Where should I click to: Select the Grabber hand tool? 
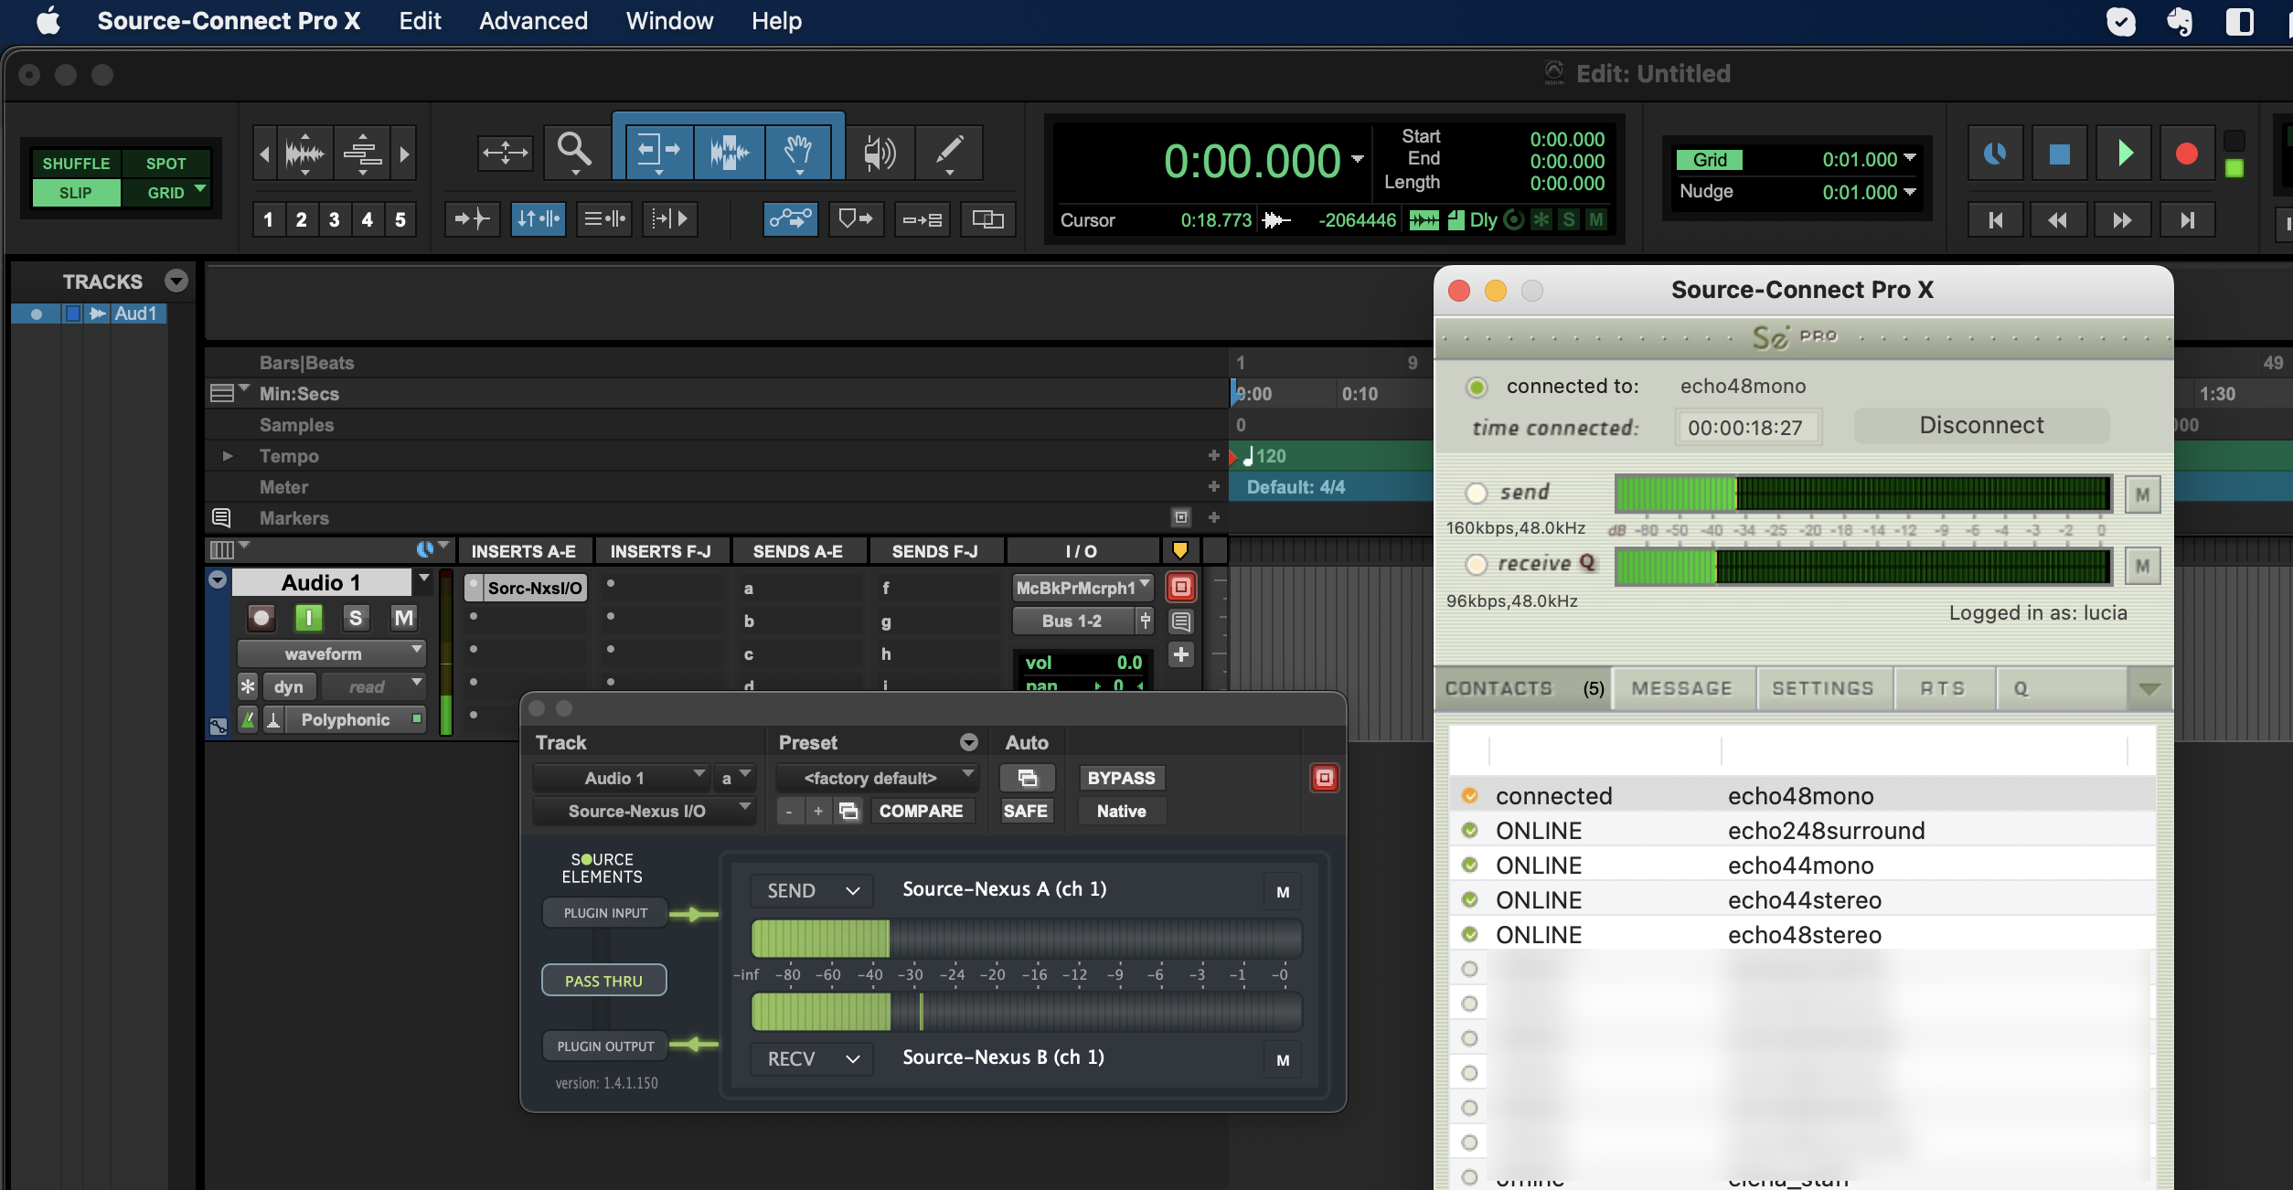coord(798,150)
